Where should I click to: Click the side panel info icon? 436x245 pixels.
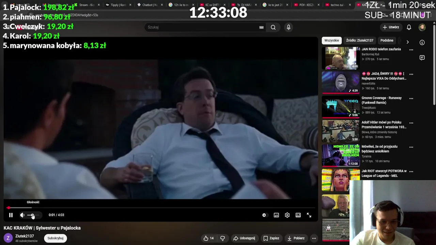coord(422,43)
